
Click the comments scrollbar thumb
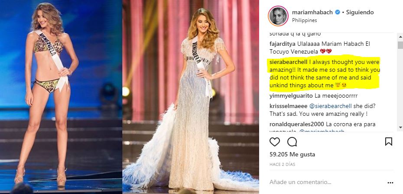[400, 45]
